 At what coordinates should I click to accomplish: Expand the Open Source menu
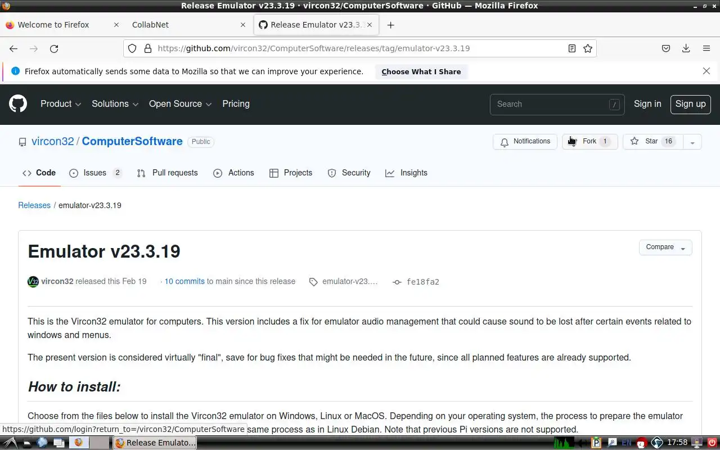[180, 104]
